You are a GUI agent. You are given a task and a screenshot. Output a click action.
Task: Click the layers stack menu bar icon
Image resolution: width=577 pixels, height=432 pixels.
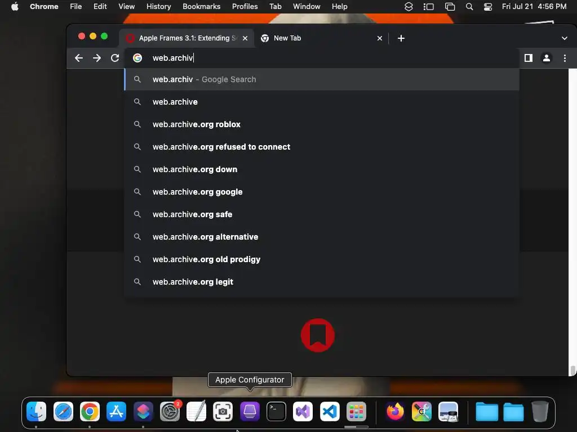409,7
